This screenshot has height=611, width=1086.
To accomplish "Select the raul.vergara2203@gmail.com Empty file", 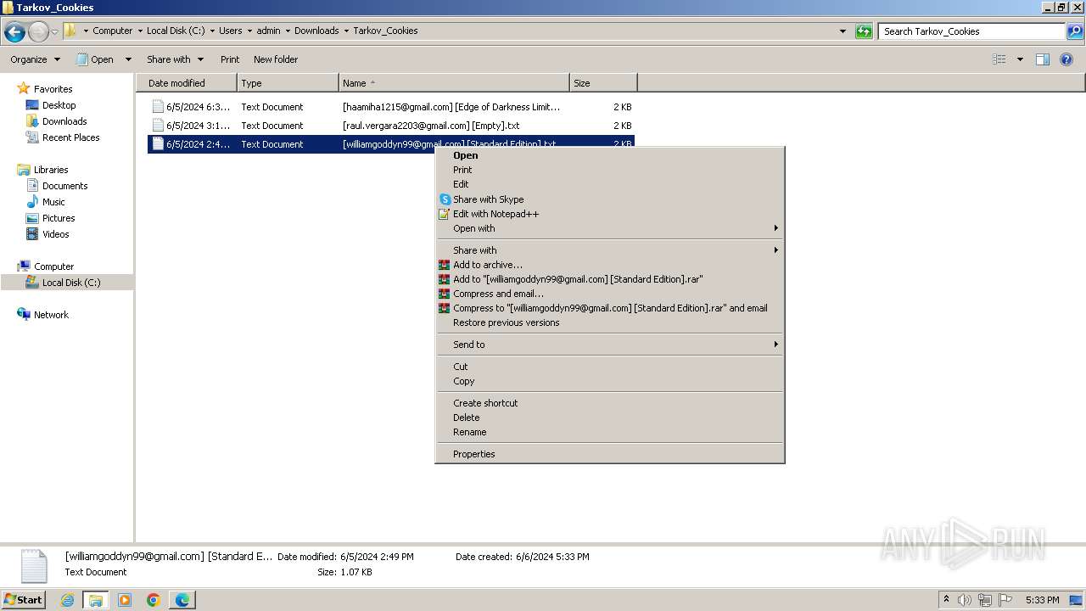I will pyautogui.click(x=391, y=126).
